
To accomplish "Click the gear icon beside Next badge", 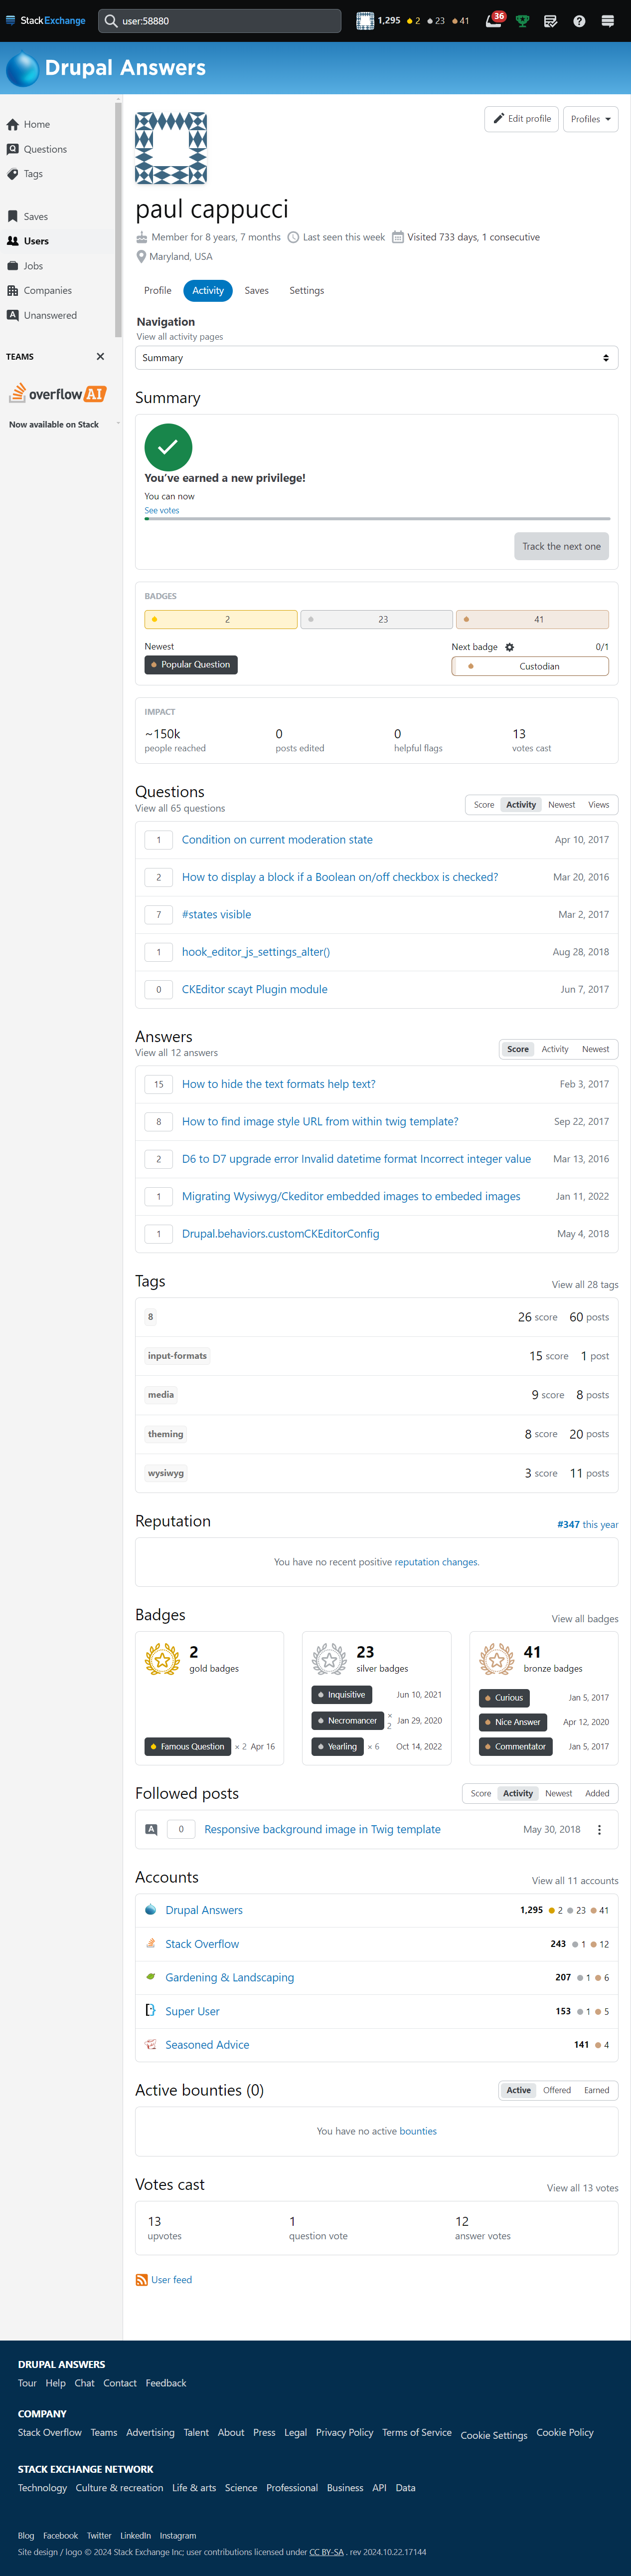I will (x=509, y=647).
